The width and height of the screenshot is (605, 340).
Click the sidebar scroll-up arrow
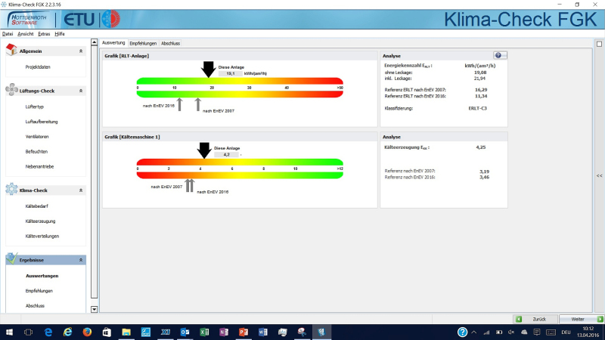(94, 42)
